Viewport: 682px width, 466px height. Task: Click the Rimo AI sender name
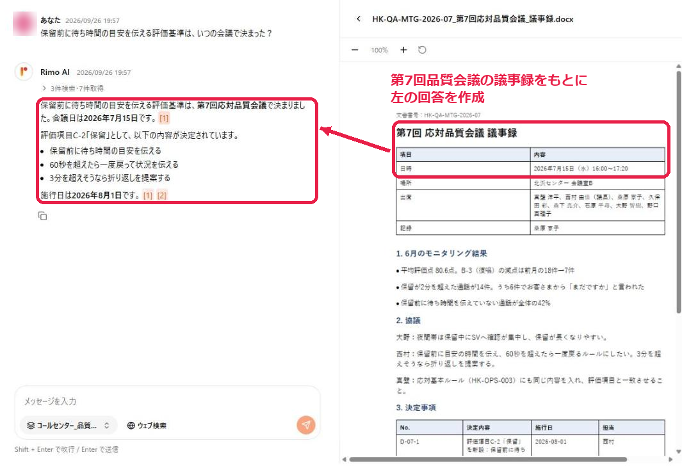click(x=55, y=72)
